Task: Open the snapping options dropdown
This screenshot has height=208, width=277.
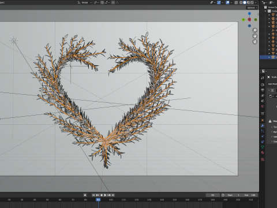Action: click(107, 2)
